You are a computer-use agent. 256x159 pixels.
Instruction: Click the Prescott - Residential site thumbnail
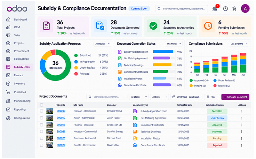click(50, 111)
